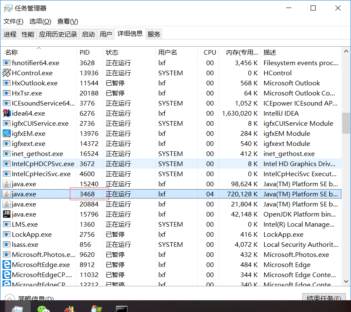Image resolution: width=351 pixels, height=312 pixels.
Task: Click the 98,624 K memory value
Action: pyautogui.click(x=244, y=184)
